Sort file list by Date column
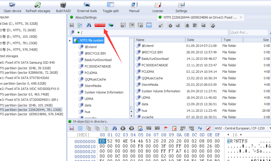The image size is (271, 161). tap(203, 40)
